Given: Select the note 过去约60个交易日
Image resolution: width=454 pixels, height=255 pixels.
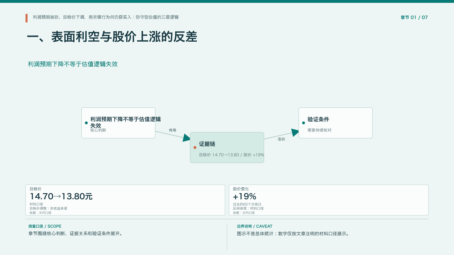Looking at the screenshot, I should [x=247, y=204].
